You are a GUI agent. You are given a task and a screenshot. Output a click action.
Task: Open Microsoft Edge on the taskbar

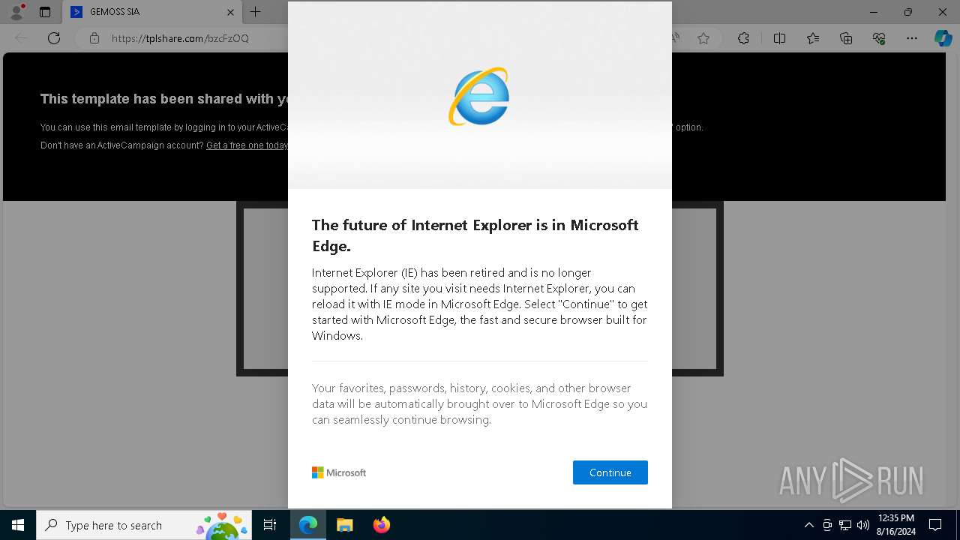(308, 525)
